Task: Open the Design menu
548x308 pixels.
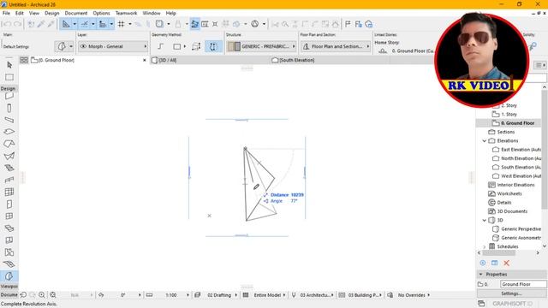Action: pos(51,13)
